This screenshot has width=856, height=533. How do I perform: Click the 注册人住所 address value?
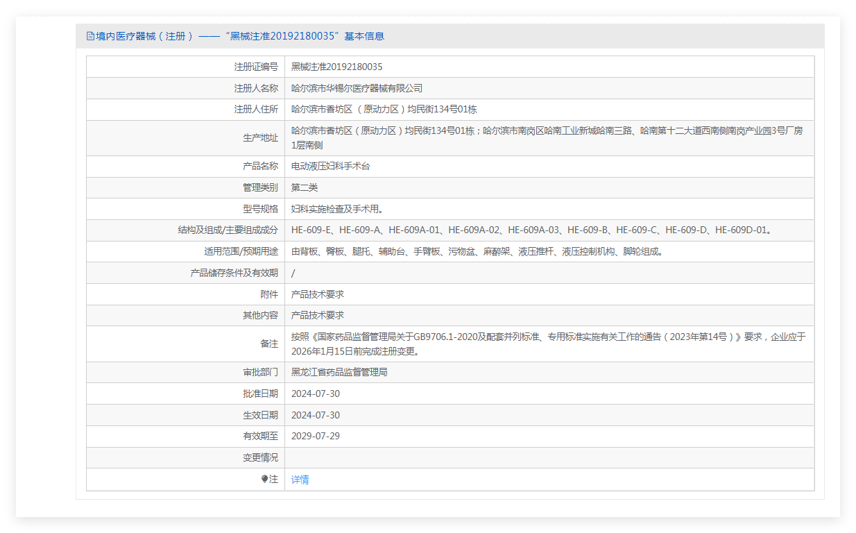384,109
